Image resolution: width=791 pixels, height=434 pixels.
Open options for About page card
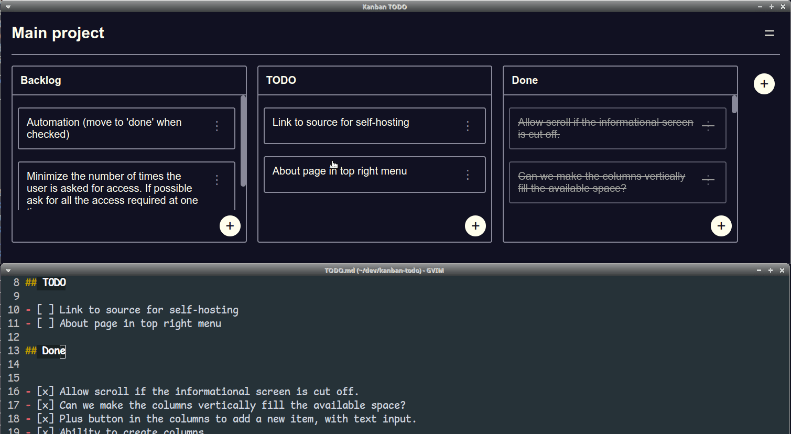coord(468,175)
